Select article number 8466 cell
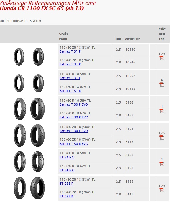 point(136,102)
